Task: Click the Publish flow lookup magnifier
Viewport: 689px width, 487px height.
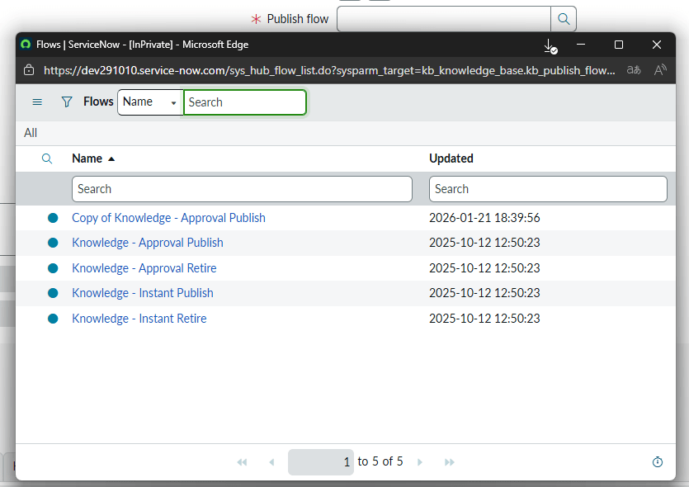Action: coord(564,19)
